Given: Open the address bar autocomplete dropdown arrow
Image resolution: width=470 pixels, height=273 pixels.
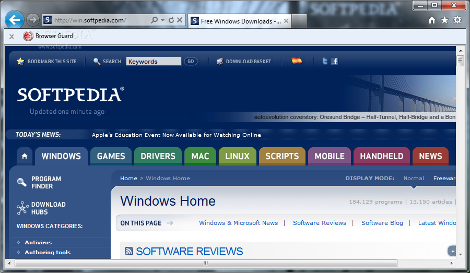Looking at the screenshot, I should [x=162, y=20].
